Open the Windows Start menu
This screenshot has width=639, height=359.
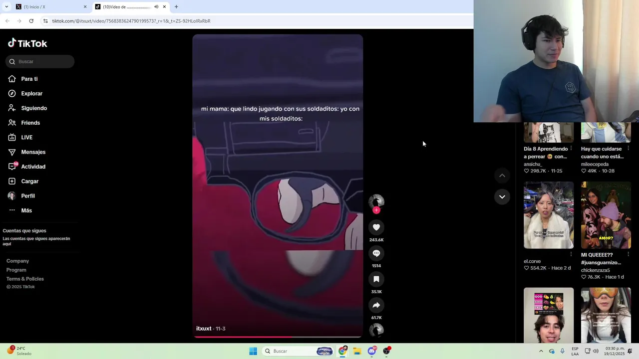click(253, 351)
